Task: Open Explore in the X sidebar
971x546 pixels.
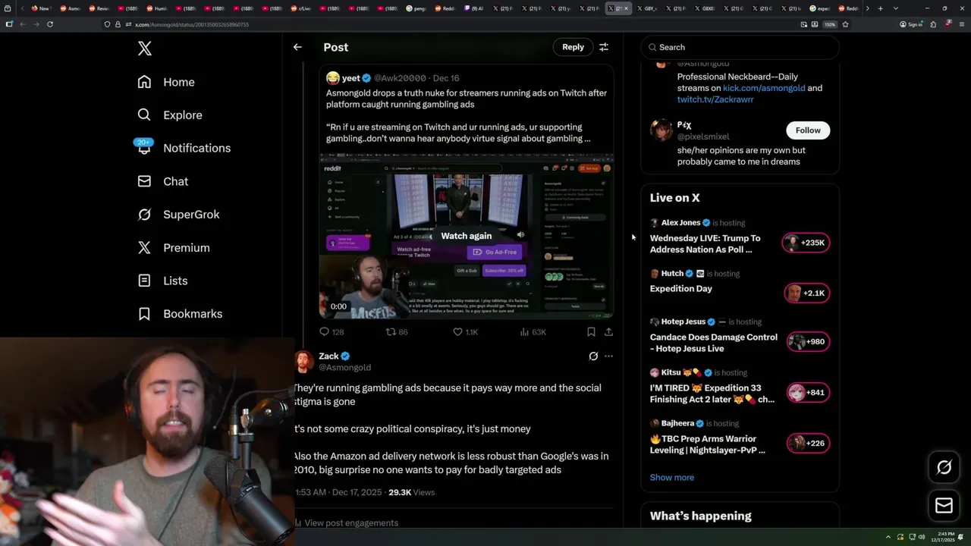Action: point(170,115)
